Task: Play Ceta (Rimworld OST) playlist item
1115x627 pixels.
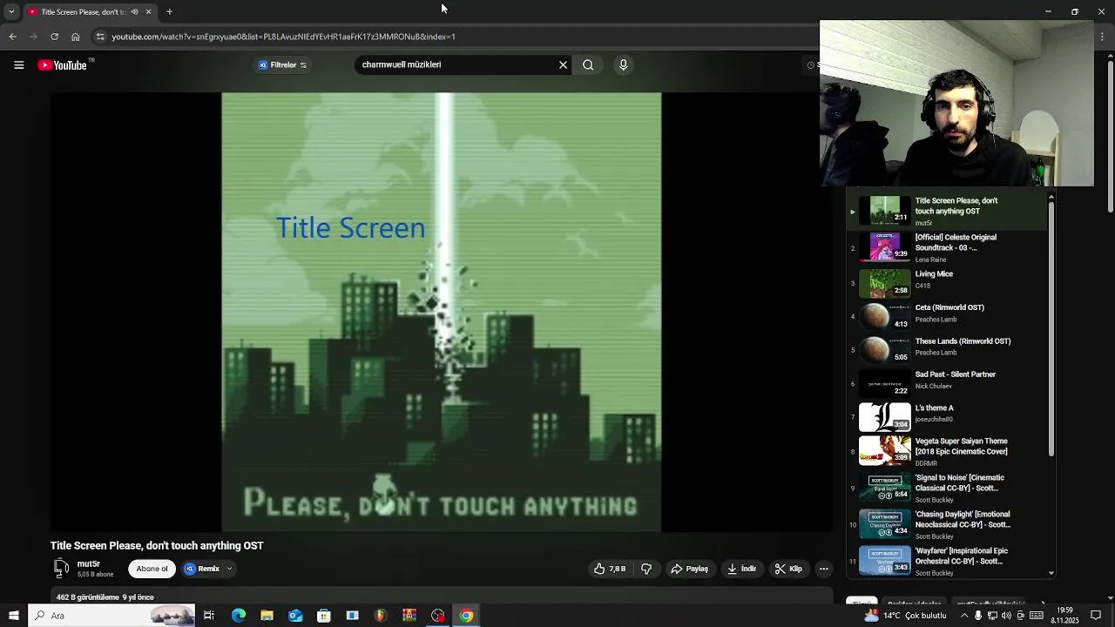Action: click(x=948, y=316)
